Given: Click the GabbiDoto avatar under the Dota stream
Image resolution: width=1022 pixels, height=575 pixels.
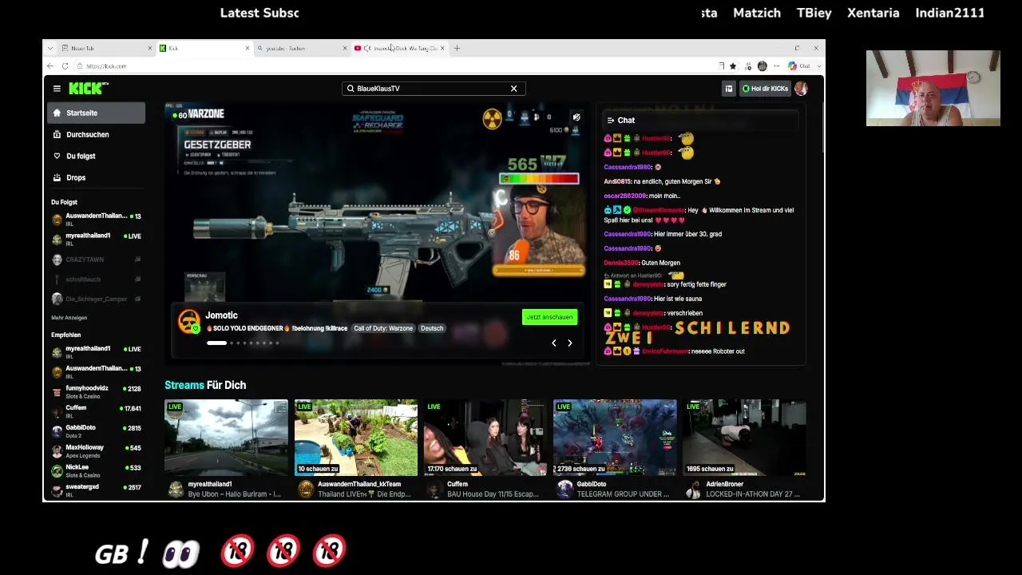Looking at the screenshot, I should [x=564, y=490].
